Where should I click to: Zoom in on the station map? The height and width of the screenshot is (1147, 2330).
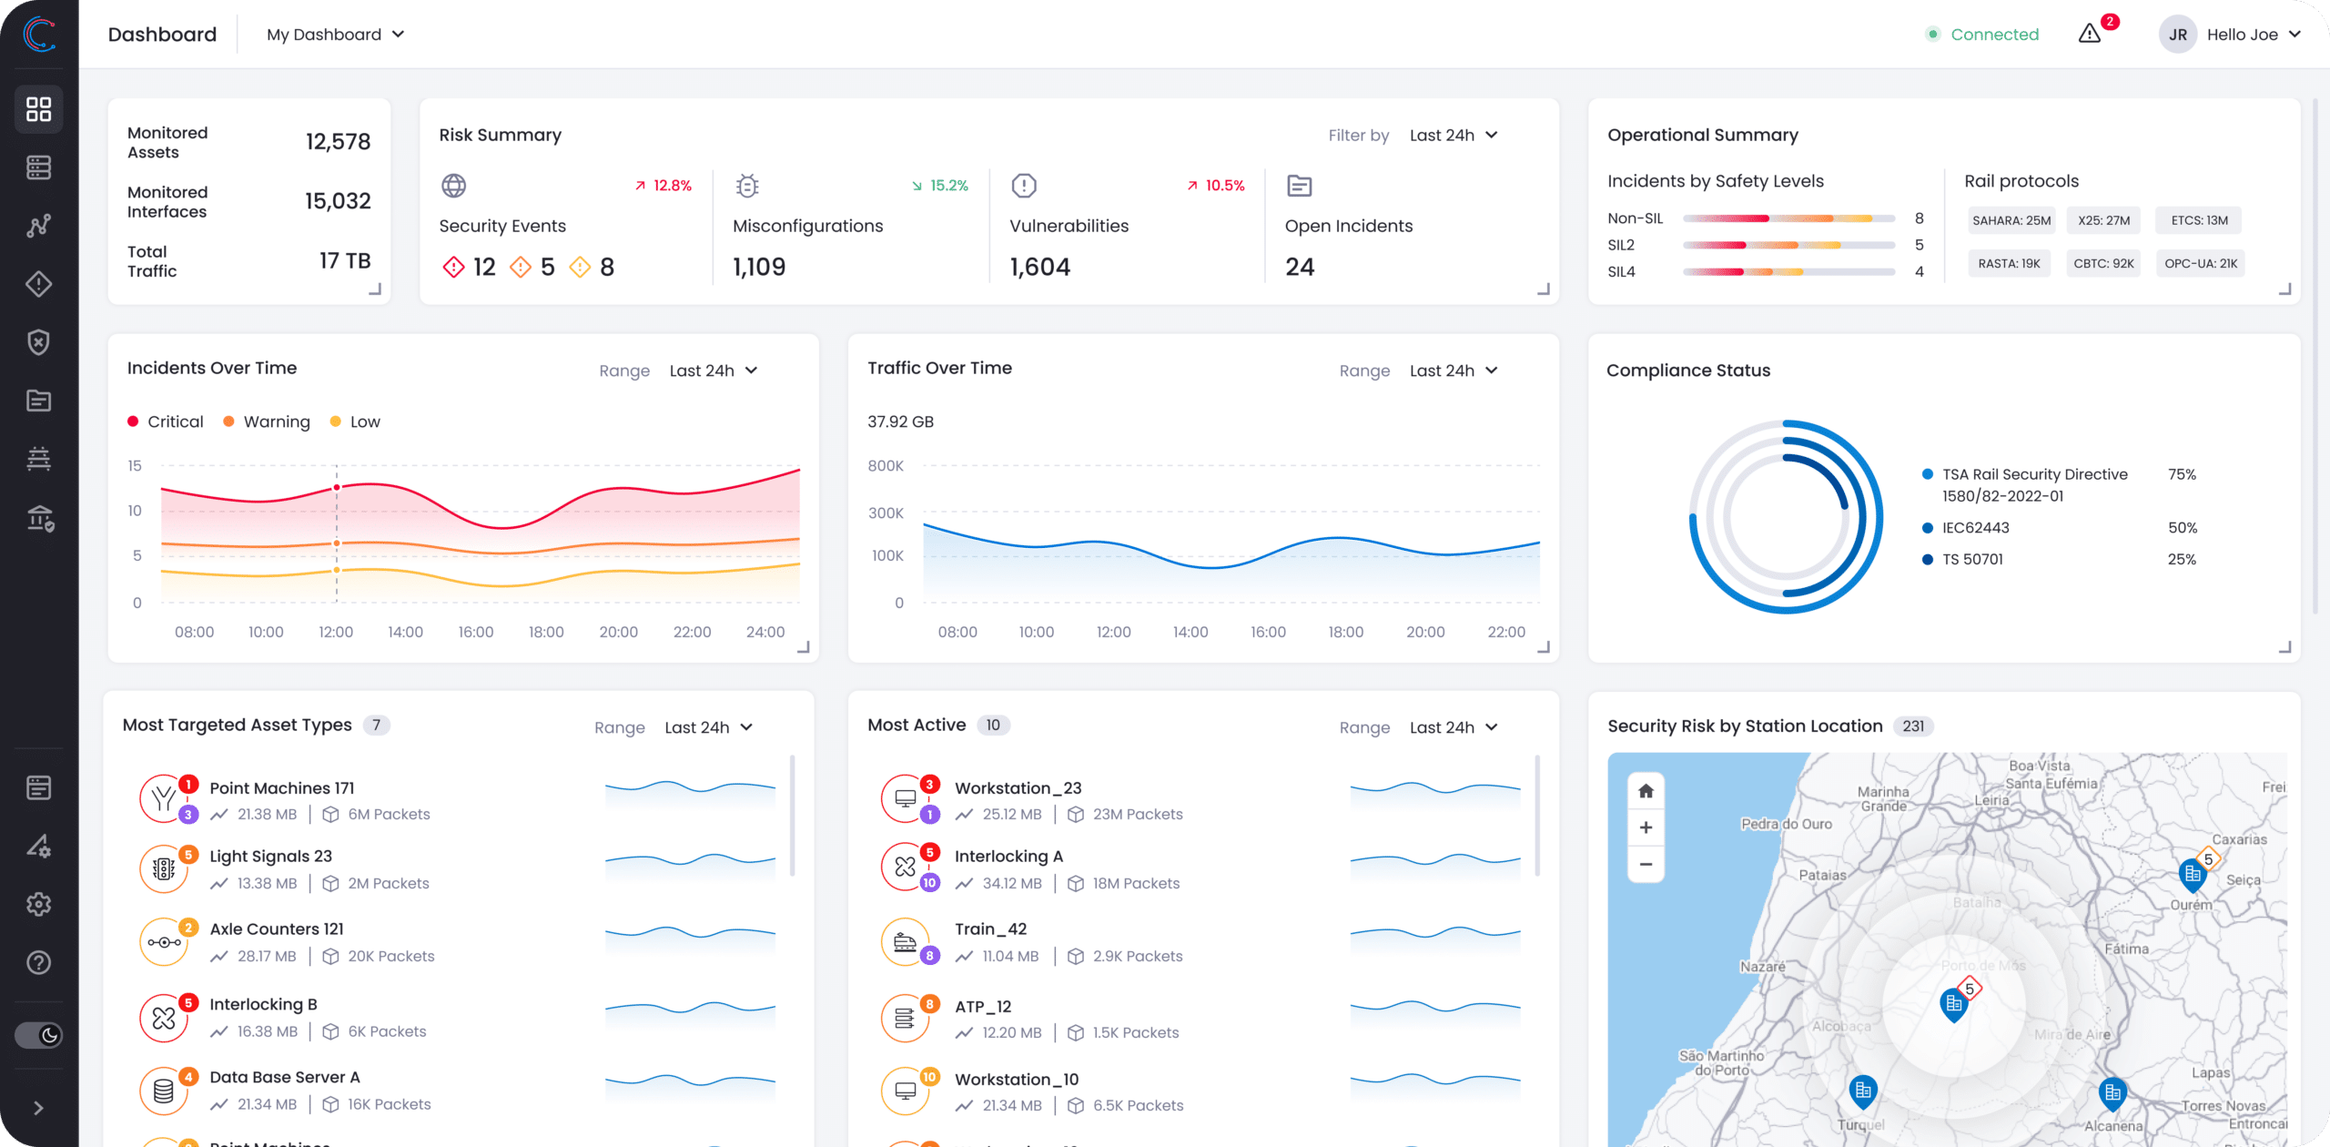click(1646, 827)
